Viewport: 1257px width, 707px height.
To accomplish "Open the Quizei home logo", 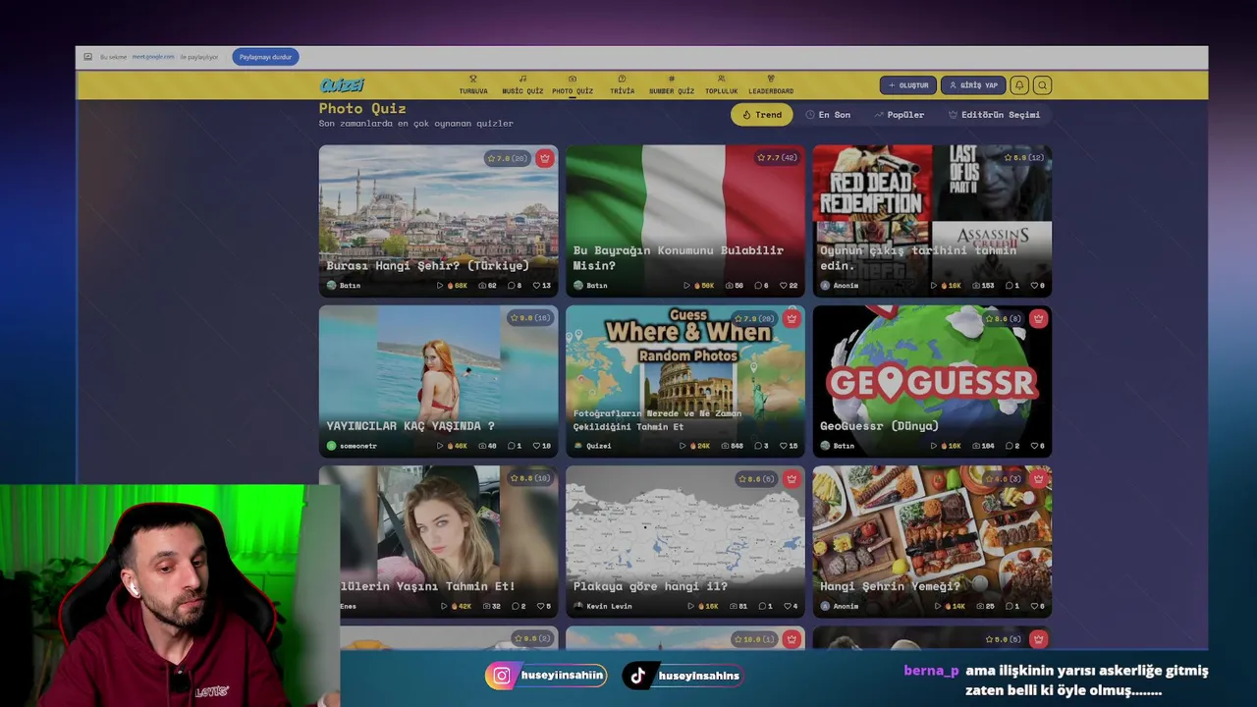I will click(x=342, y=85).
